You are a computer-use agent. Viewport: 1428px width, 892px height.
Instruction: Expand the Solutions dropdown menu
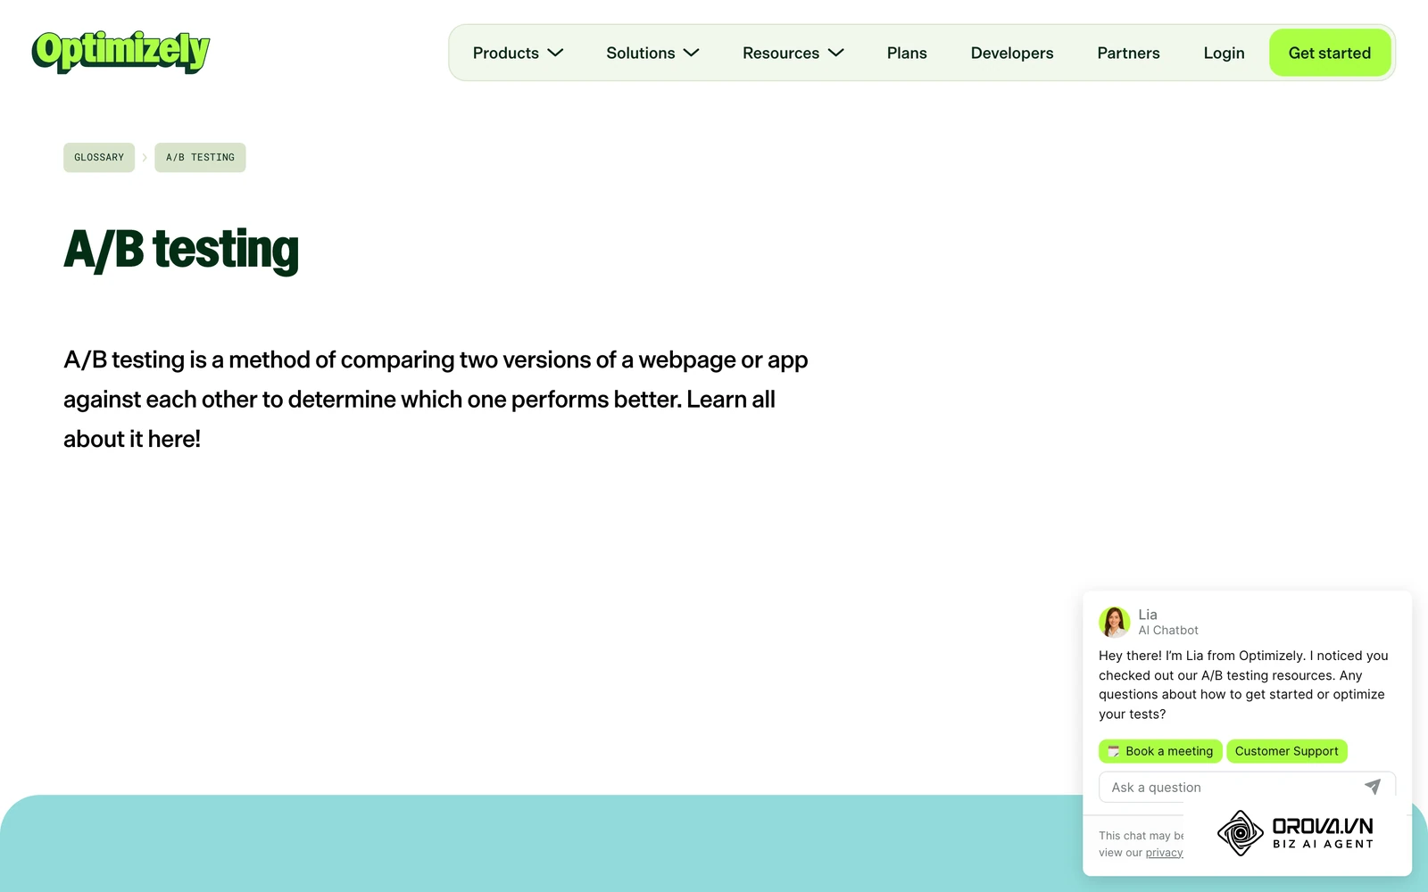click(652, 53)
